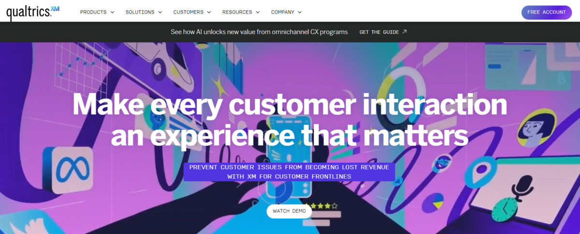Expand the Solutions dropdown chevron
Viewport: 580px width, 234px height.
pyautogui.click(x=160, y=12)
